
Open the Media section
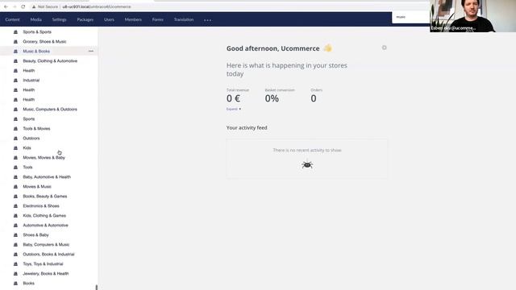[35, 19]
